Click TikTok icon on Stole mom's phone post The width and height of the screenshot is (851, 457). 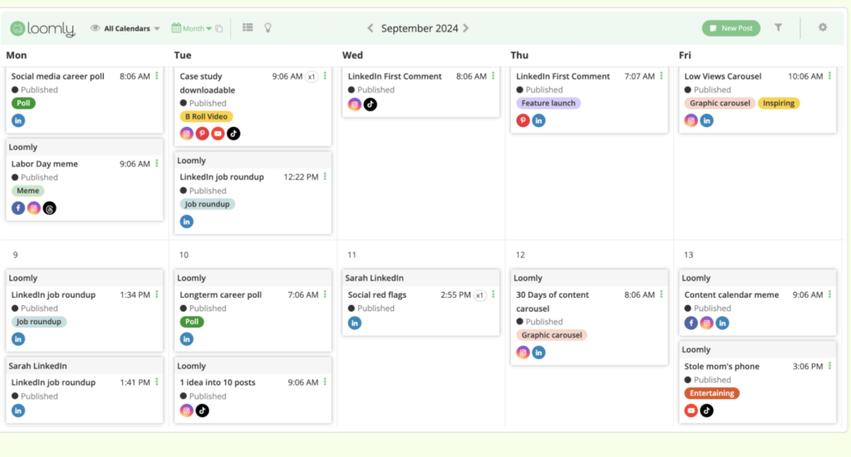click(706, 410)
